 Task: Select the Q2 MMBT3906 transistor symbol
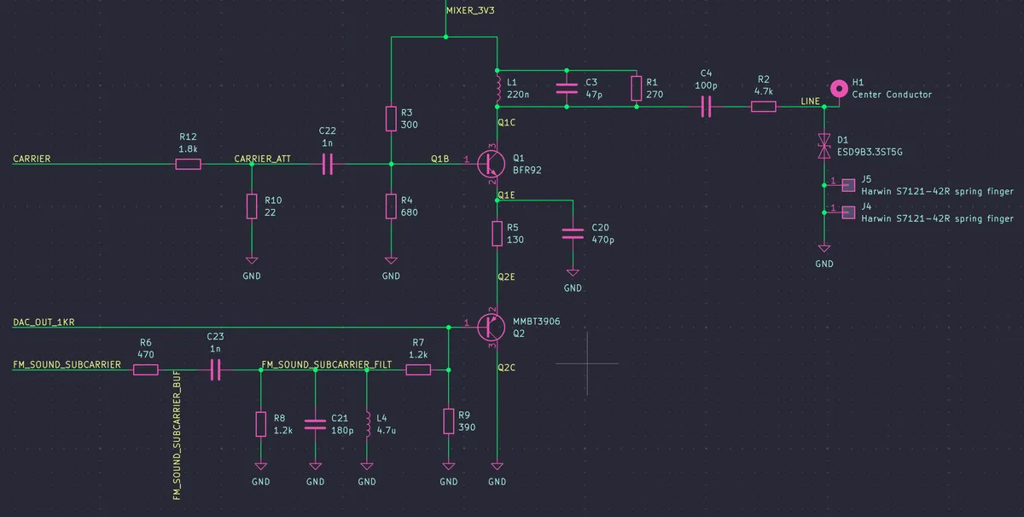pyautogui.click(x=491, y=326)
